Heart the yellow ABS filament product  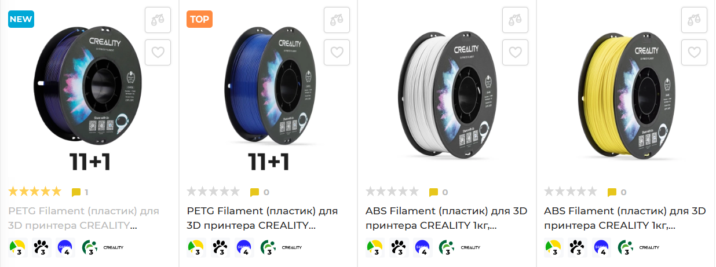[x=694, y=53]
